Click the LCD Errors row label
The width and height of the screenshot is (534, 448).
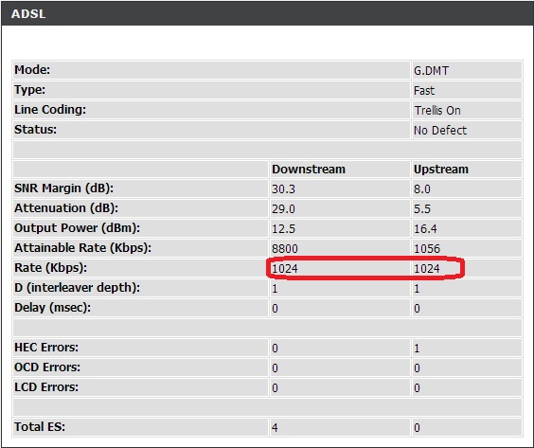click(46, 387)
